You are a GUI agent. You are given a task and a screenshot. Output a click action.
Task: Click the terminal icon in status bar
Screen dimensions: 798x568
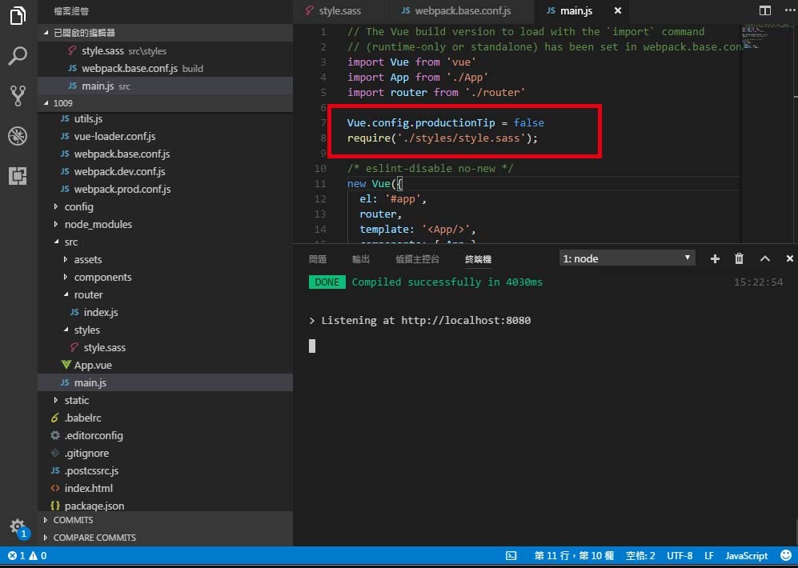click(x=511, y=556)
